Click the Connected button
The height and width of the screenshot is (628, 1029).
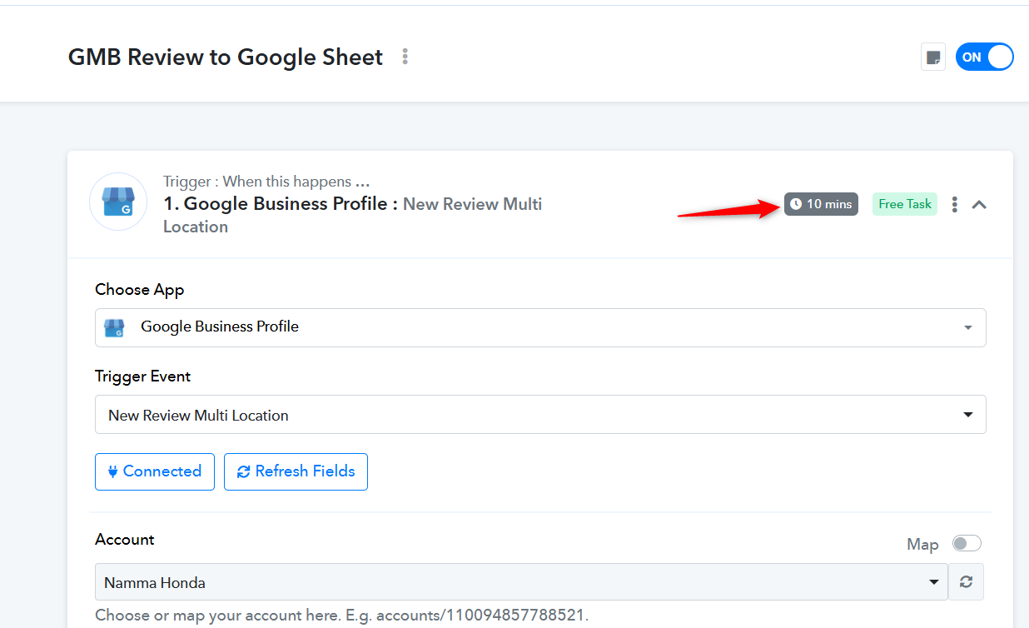point(155,471)
